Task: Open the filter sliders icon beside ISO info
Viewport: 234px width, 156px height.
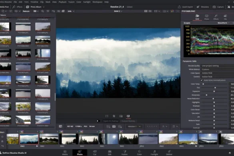Action: [x=60, y=126]
